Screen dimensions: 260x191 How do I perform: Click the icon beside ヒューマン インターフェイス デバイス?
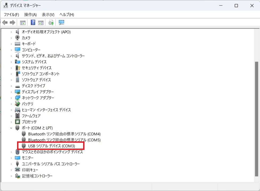(17, 110)
